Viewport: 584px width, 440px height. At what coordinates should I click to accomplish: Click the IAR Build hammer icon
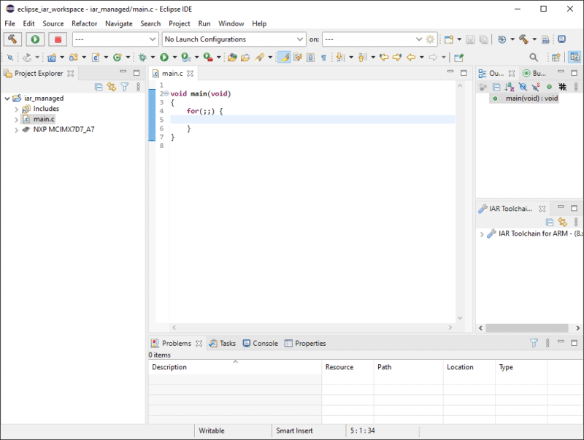pos(15,39)
